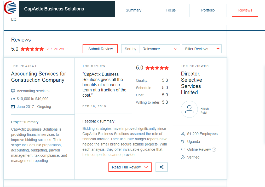Switch to the Focus tab
This screenshot has height=187, width=265.
[171, 10]
